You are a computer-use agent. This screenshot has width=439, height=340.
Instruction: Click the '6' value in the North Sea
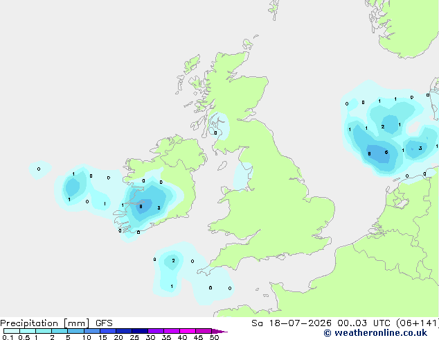pos(386,153)
